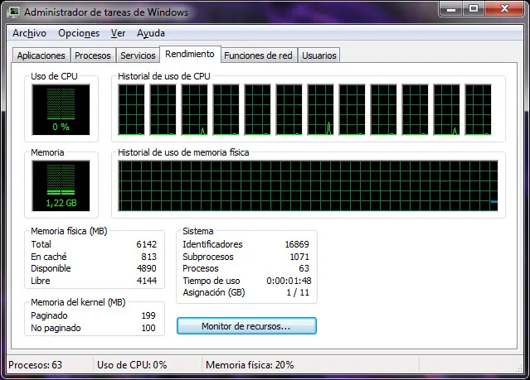
Task: Click the Task Manager title bar icon
Action: click(13, 12)
